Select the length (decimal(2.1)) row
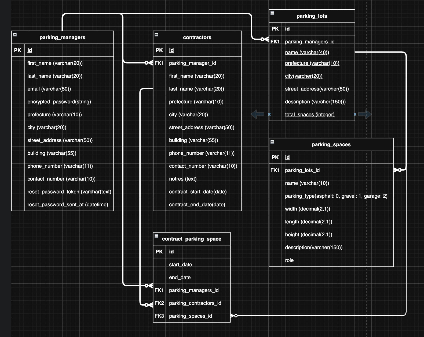The height and width of the screenshot is (337, 424). [x=331, y=222]
